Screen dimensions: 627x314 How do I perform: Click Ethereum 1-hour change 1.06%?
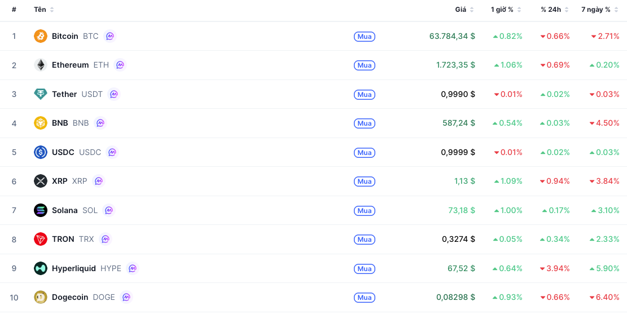click(508, 65)
